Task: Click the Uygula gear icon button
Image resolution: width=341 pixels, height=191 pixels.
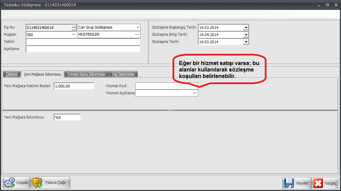Action: pos(9,183)
